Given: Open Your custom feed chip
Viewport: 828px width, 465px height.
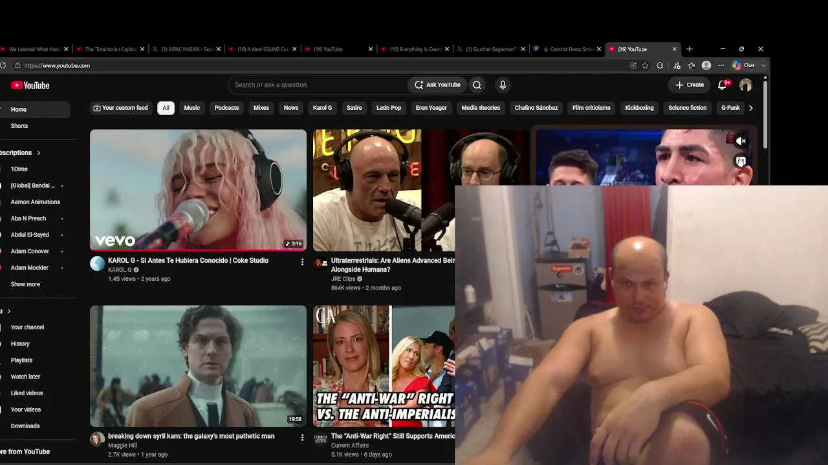Looking at the screenshot, I should tap(120, 108).
